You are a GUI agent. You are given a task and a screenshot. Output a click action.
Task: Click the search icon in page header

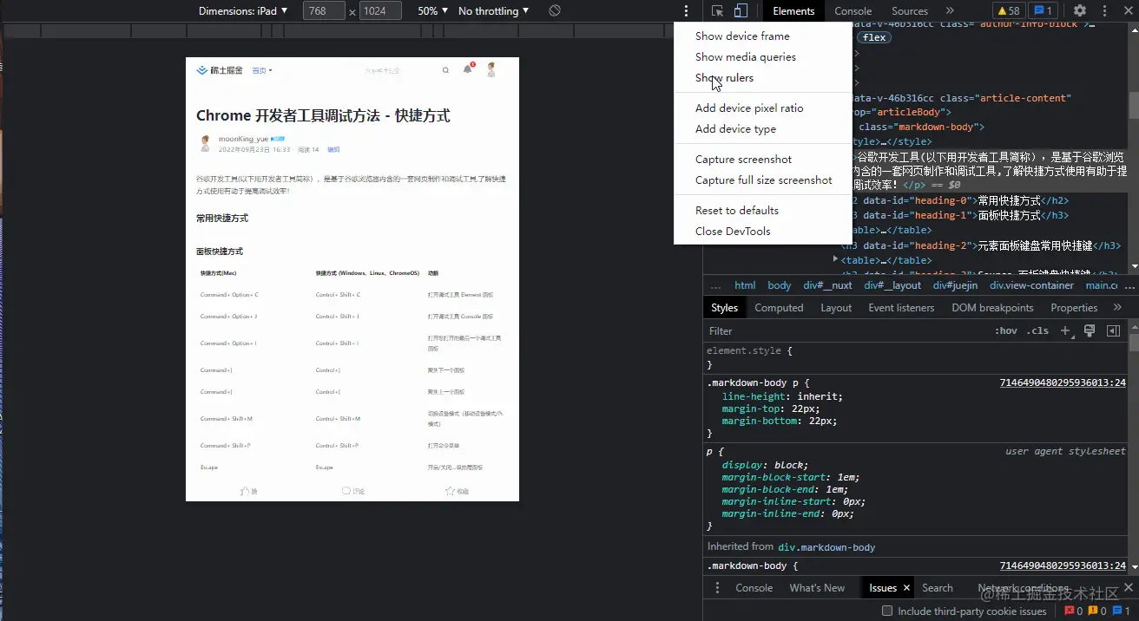pos(446,70)
